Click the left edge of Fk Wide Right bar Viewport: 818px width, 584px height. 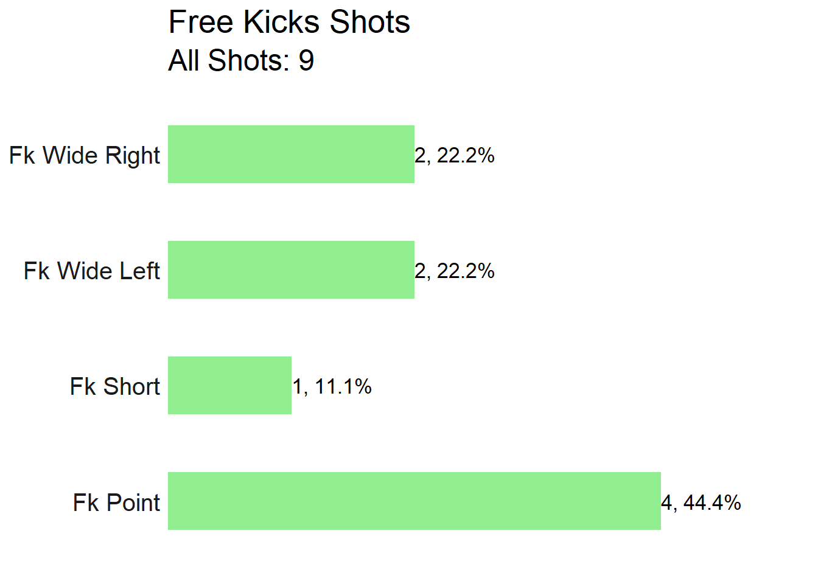pyautogui.click(x=170, y=154)
